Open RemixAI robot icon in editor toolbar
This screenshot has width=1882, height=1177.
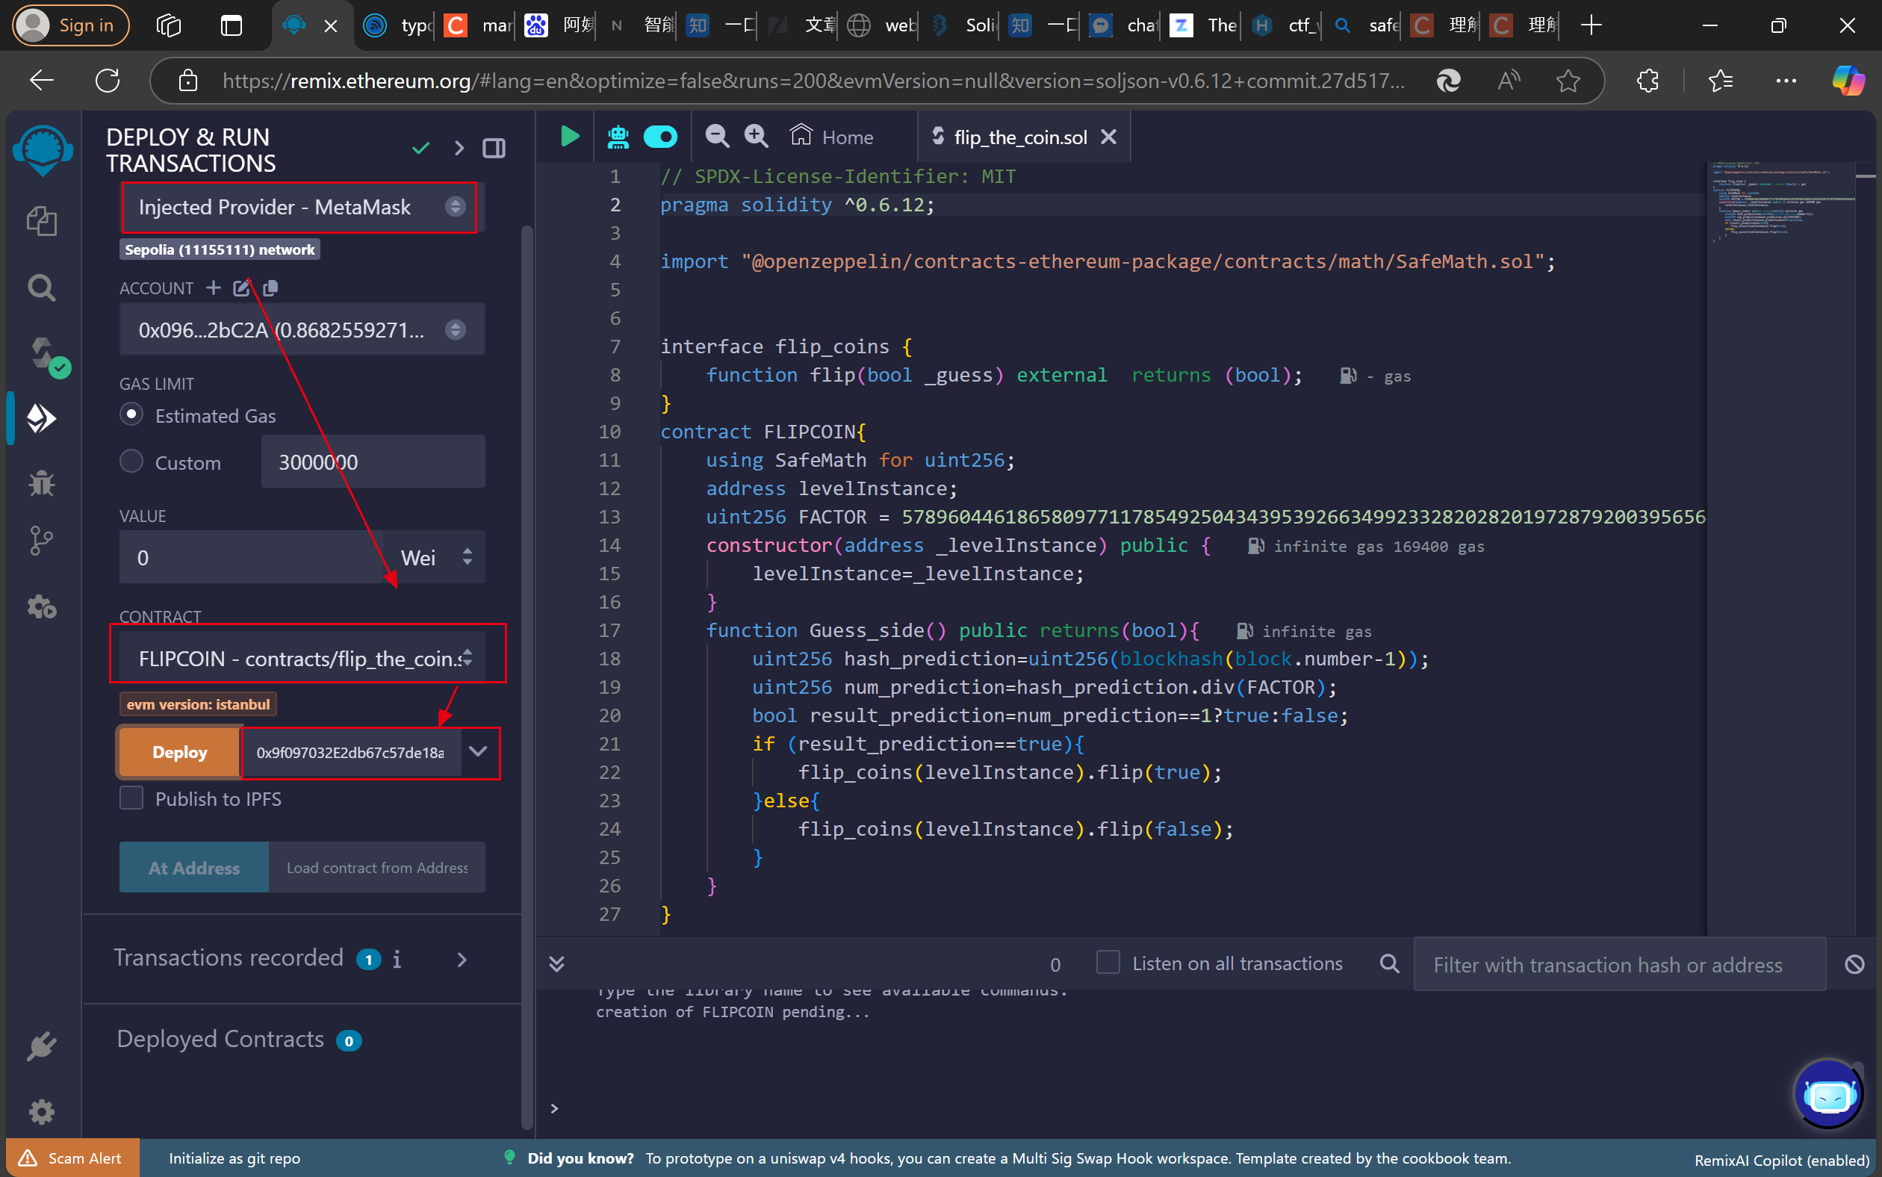(x=618, y=137)
